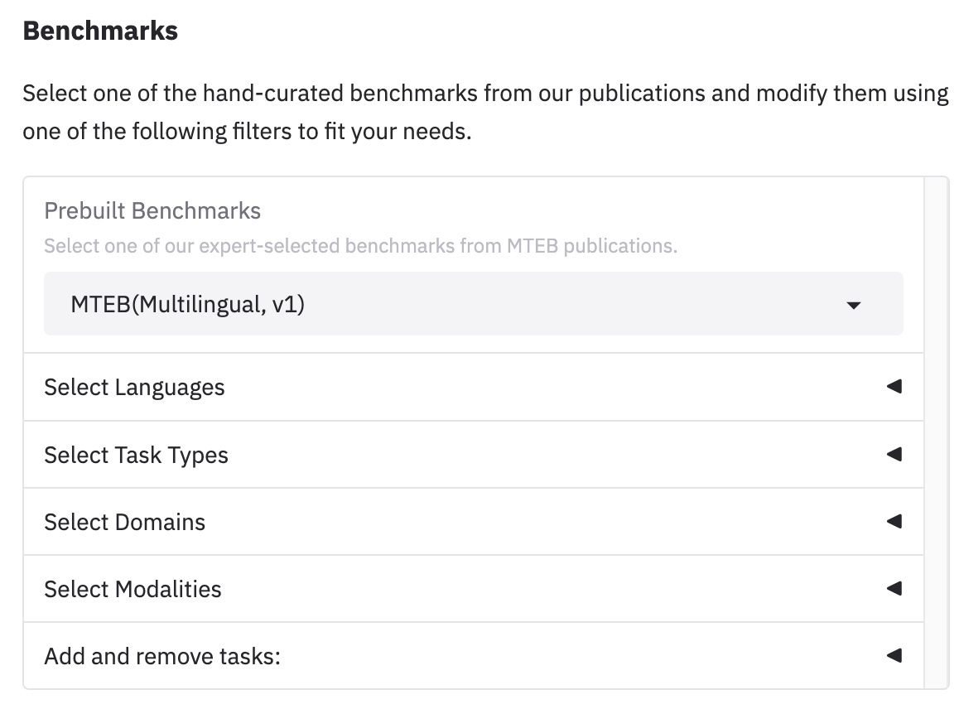Click the expert-selected benchmarks helper text
The width and height of the screenshot is (959, 709).
[x=360, y=246]
